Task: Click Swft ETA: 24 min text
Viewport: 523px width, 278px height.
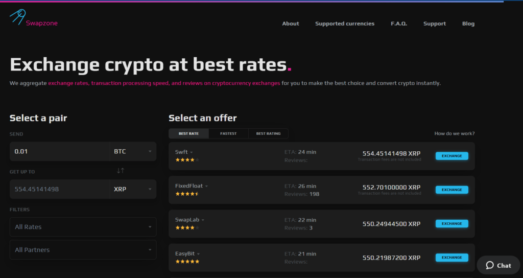Action: tap(300, 152)
